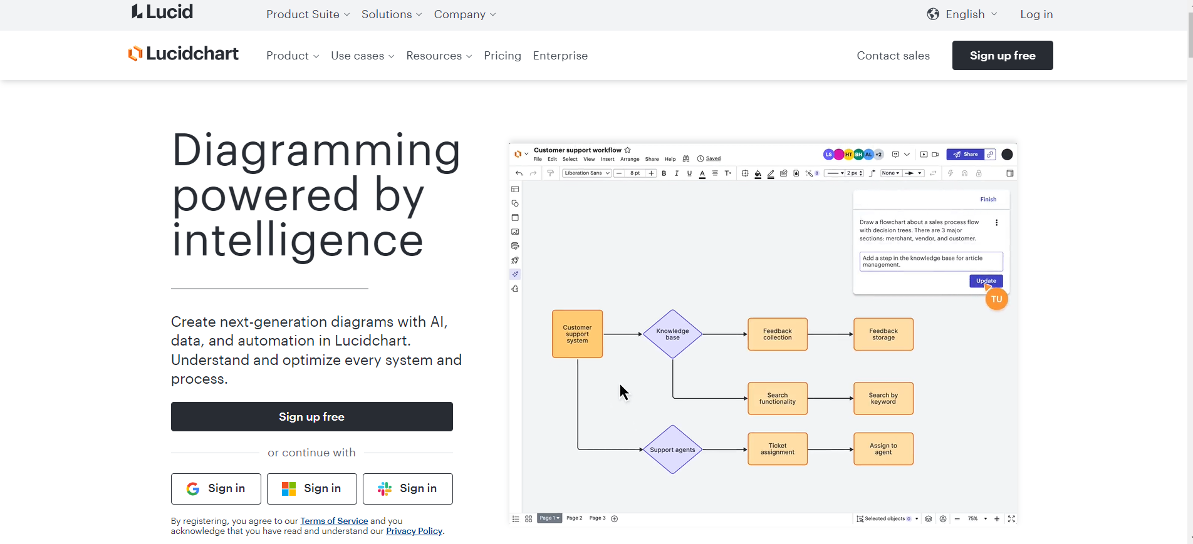Click the star to favorite Customer support workflow
The width and height of the screenshot is (1193, 544).
627,150
